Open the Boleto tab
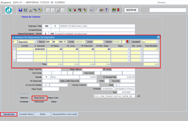 coord(42,114)
